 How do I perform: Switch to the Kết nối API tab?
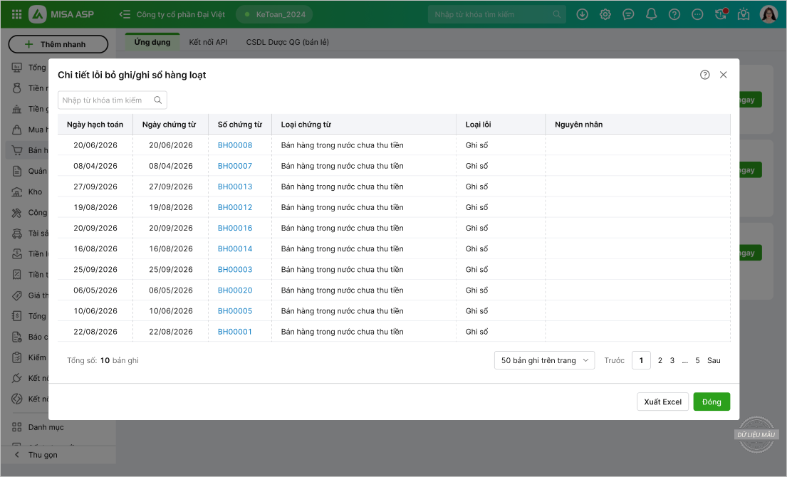click(208, 42)
